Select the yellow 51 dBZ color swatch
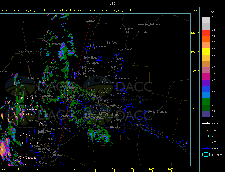Image resolution: width=225 pixels, height=172 pixels. 206,52
